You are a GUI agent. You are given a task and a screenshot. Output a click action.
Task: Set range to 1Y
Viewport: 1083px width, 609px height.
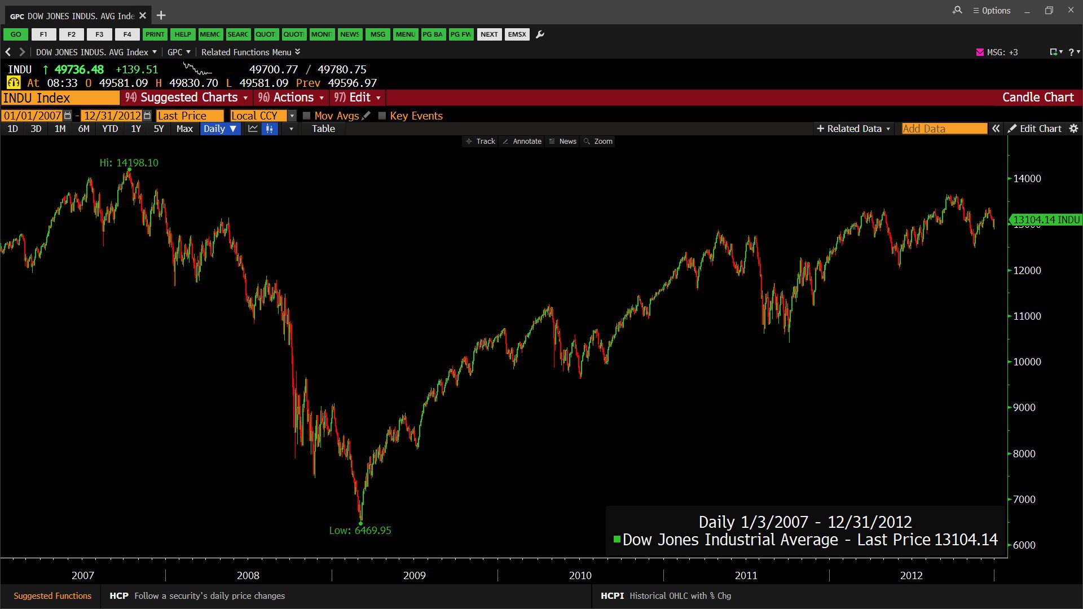tap(136, 129)
